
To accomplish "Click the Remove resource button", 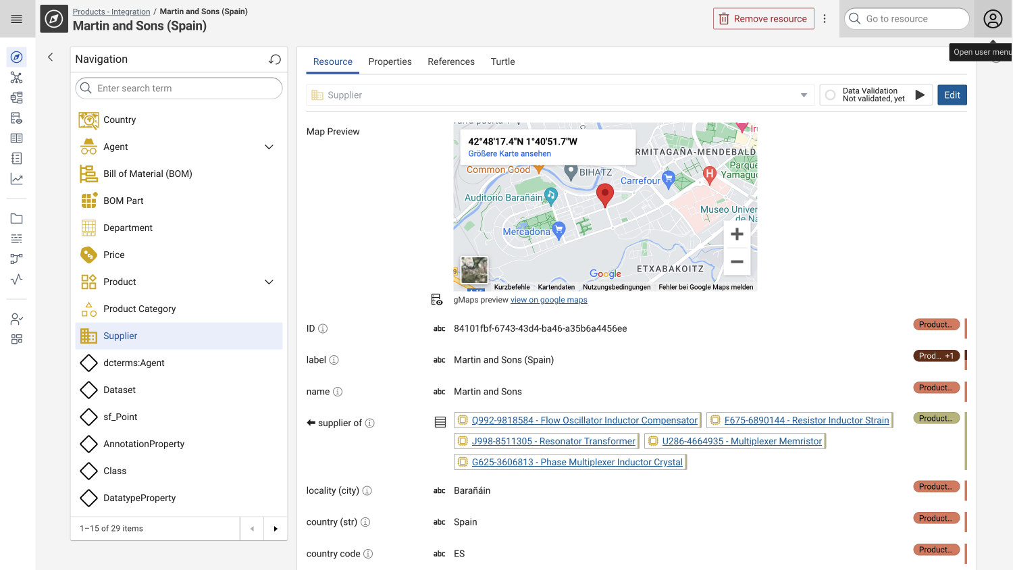I will pos(763,18).
